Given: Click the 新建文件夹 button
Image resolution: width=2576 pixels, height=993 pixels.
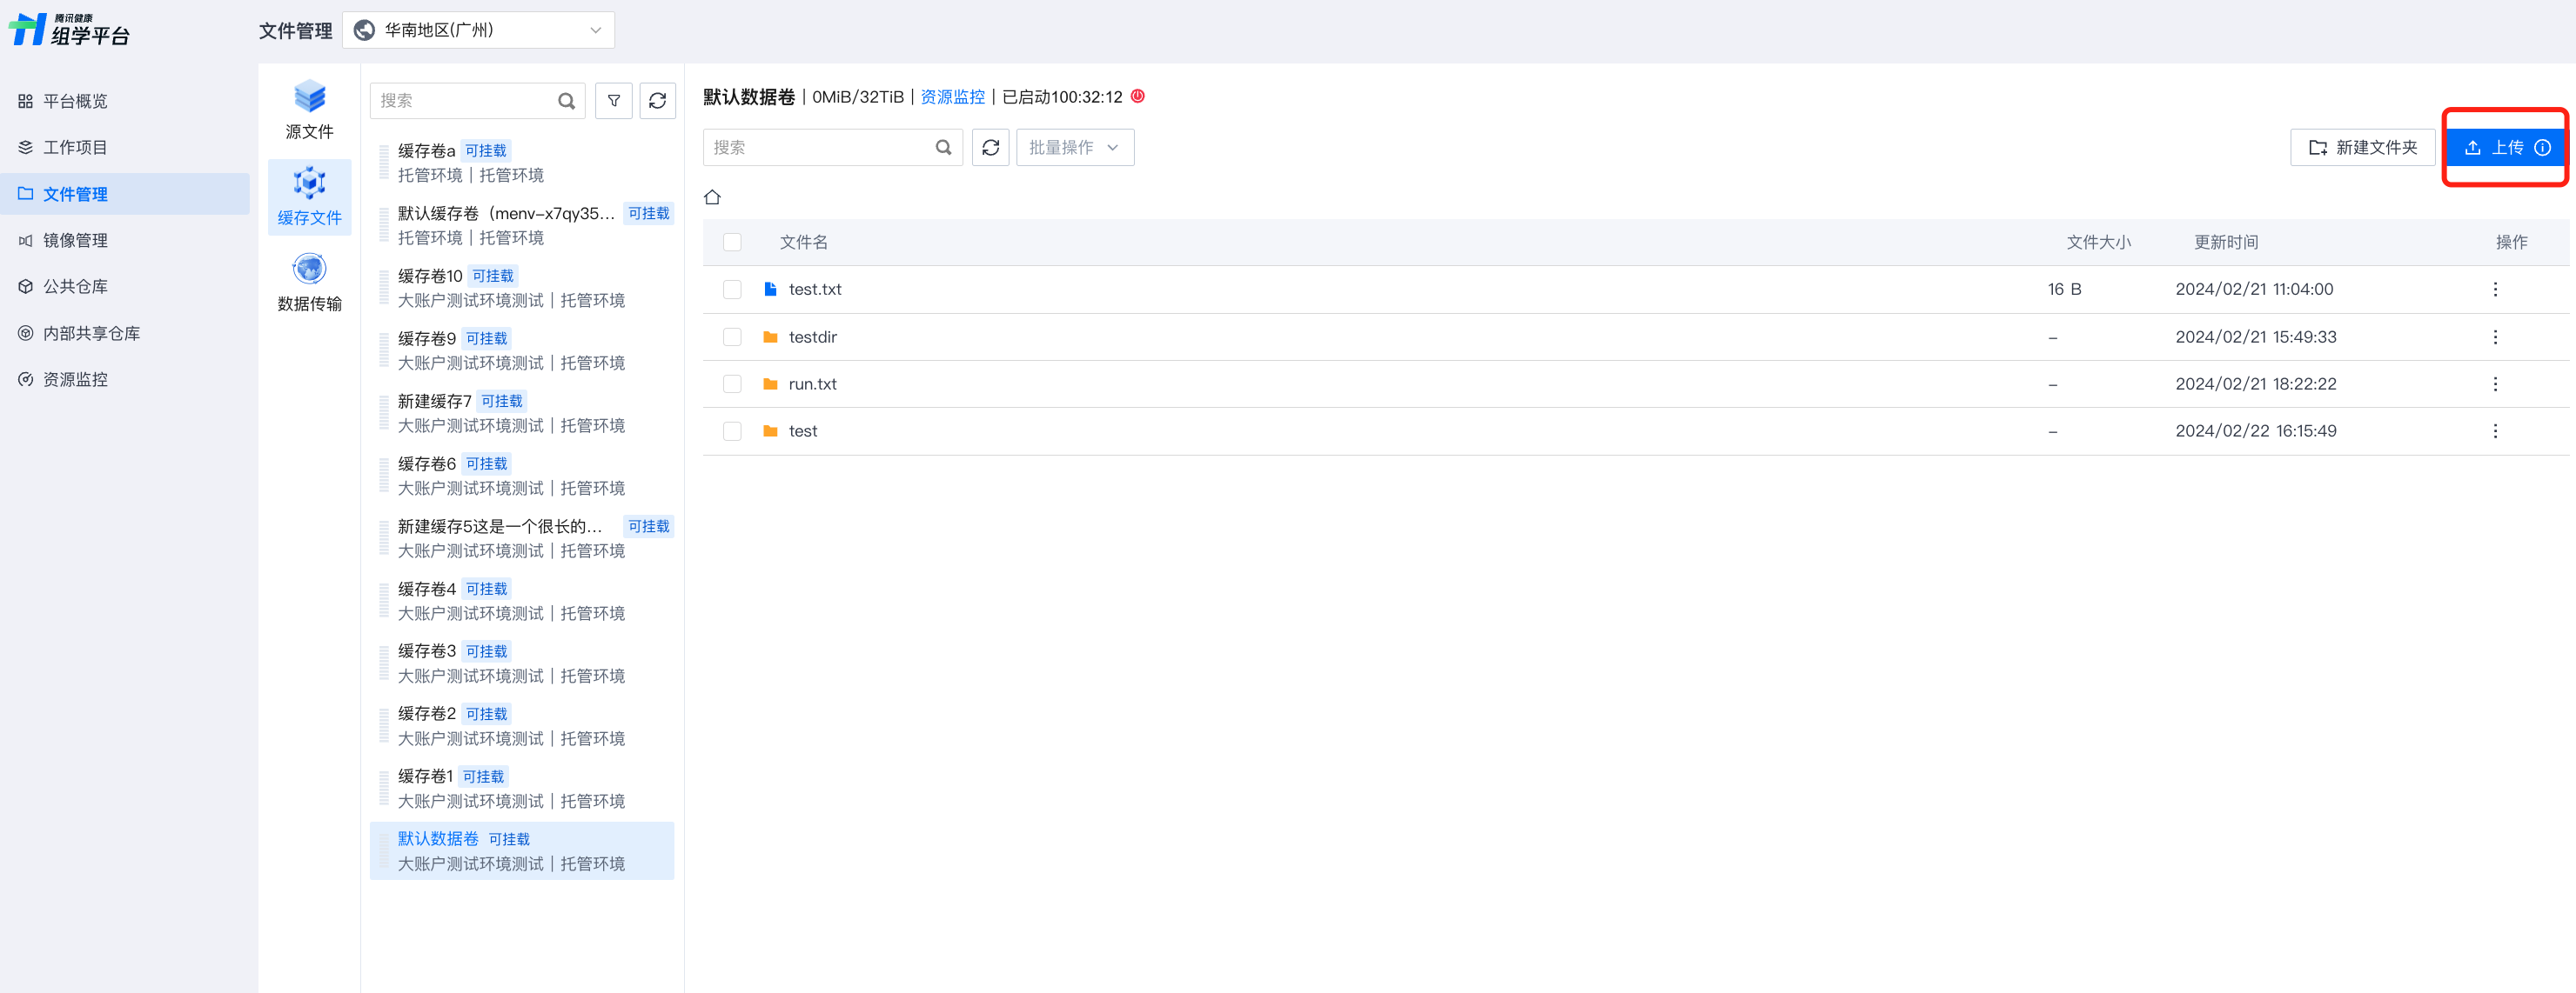Looking at the screenshot, I should click(2362, 148).
